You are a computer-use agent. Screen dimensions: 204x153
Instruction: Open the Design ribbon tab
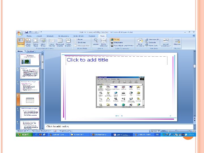[50, 36]
